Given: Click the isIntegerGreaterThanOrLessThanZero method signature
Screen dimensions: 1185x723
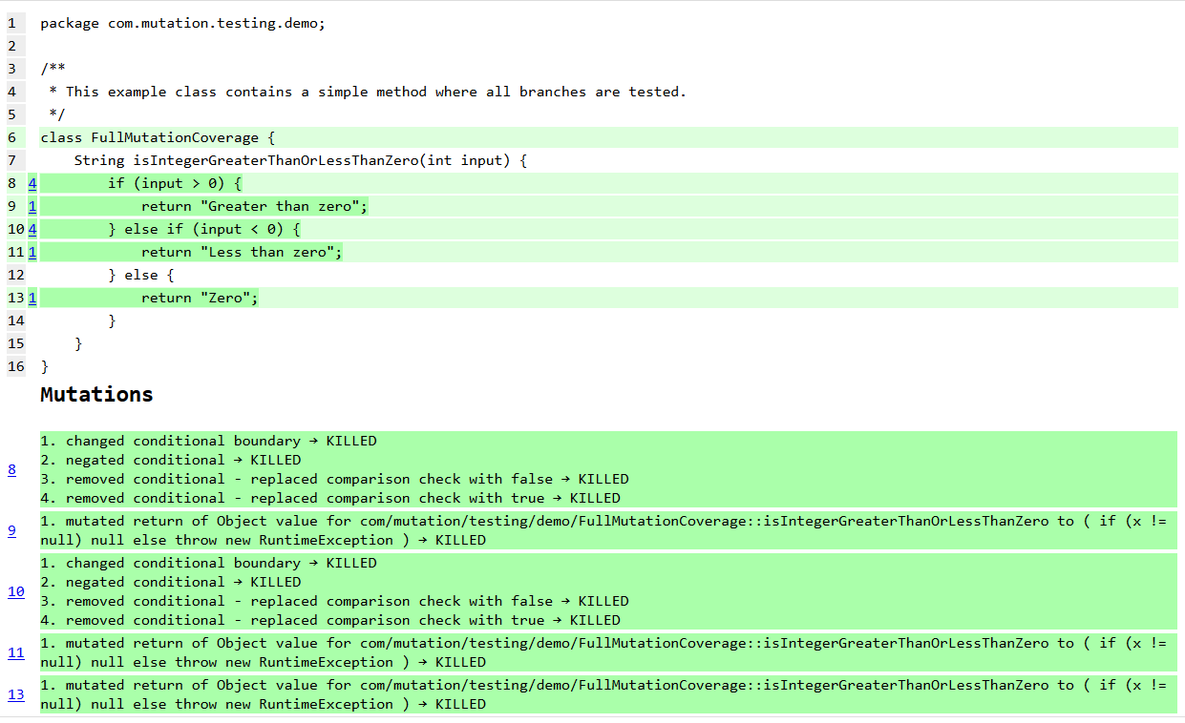Looking at the screenshot, I should pos(300,160).
